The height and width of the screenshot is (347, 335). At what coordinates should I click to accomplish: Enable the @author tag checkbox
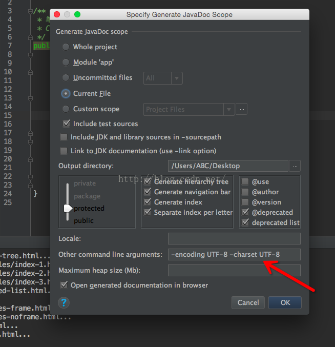tap(245, 192)
